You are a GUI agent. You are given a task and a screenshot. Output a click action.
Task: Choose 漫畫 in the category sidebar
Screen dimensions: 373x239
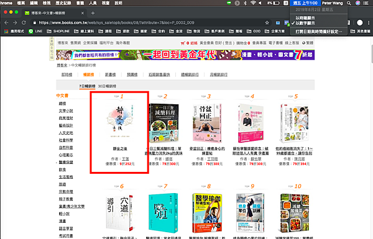click(x=62, y=221)
